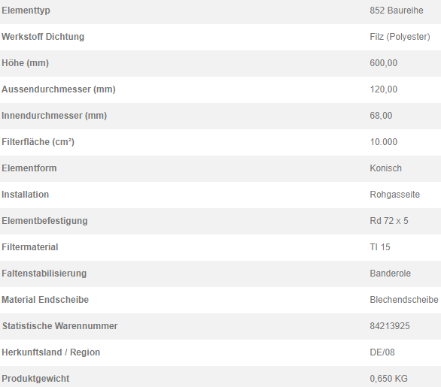The width and height of the screenshot is (441, 387).
Task: Select the Blechendscheibe value
Action: 404,300
